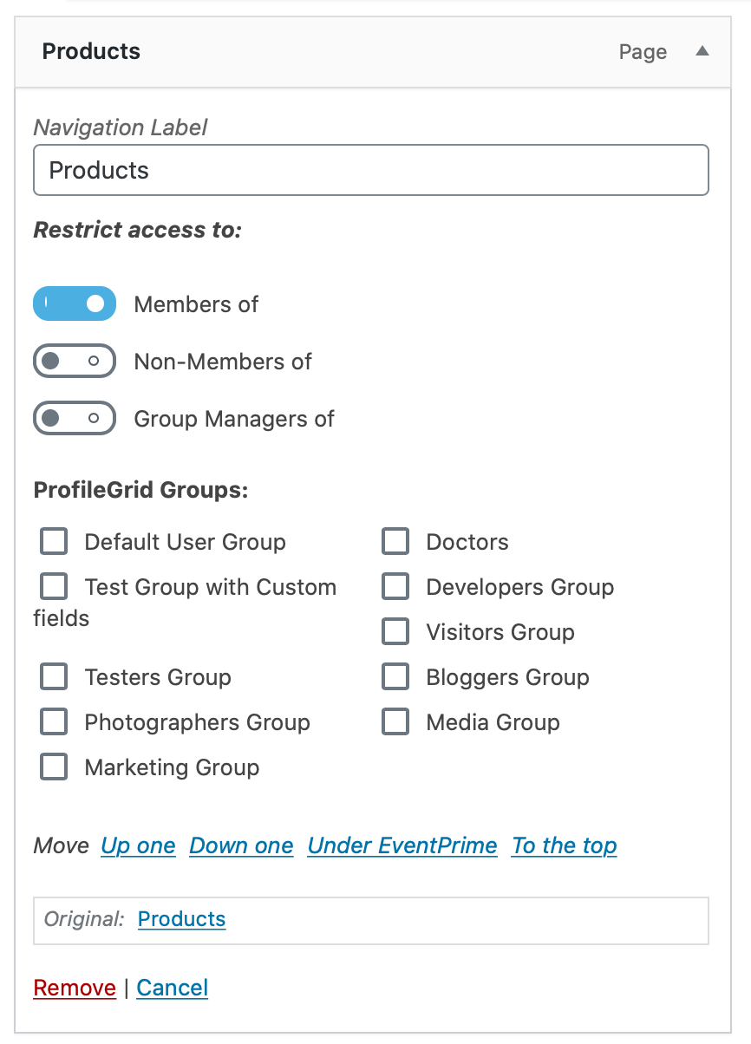Move the item Down one position
The image size is (751, 1044).
(240, 845)
